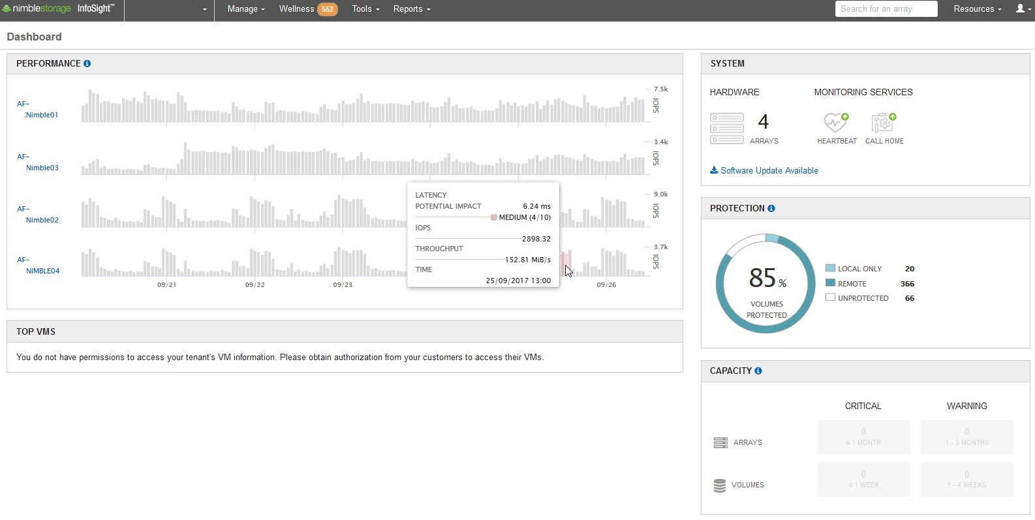Click the HEARTBEAT label

837,141
